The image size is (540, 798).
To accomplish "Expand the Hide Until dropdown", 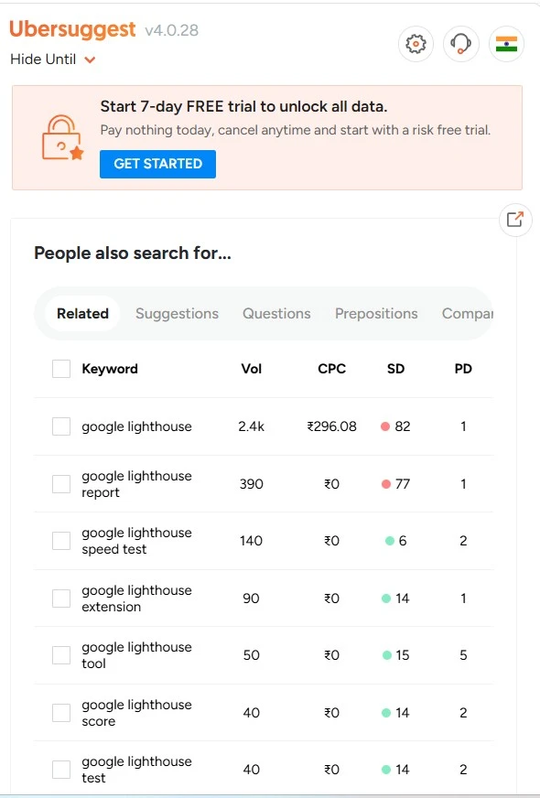I will [53, 59].
